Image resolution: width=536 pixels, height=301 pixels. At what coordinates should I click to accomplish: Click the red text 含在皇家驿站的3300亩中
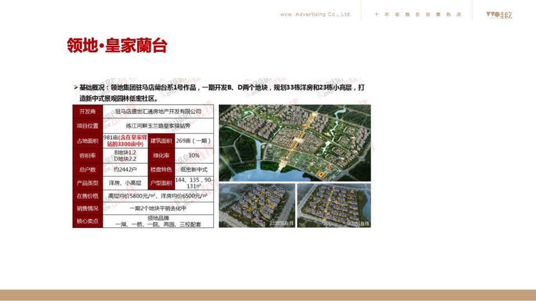pos(127,140)
